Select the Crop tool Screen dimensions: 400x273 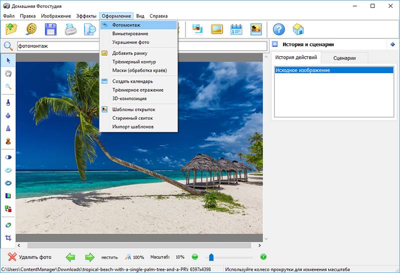[x=8, y=238]
